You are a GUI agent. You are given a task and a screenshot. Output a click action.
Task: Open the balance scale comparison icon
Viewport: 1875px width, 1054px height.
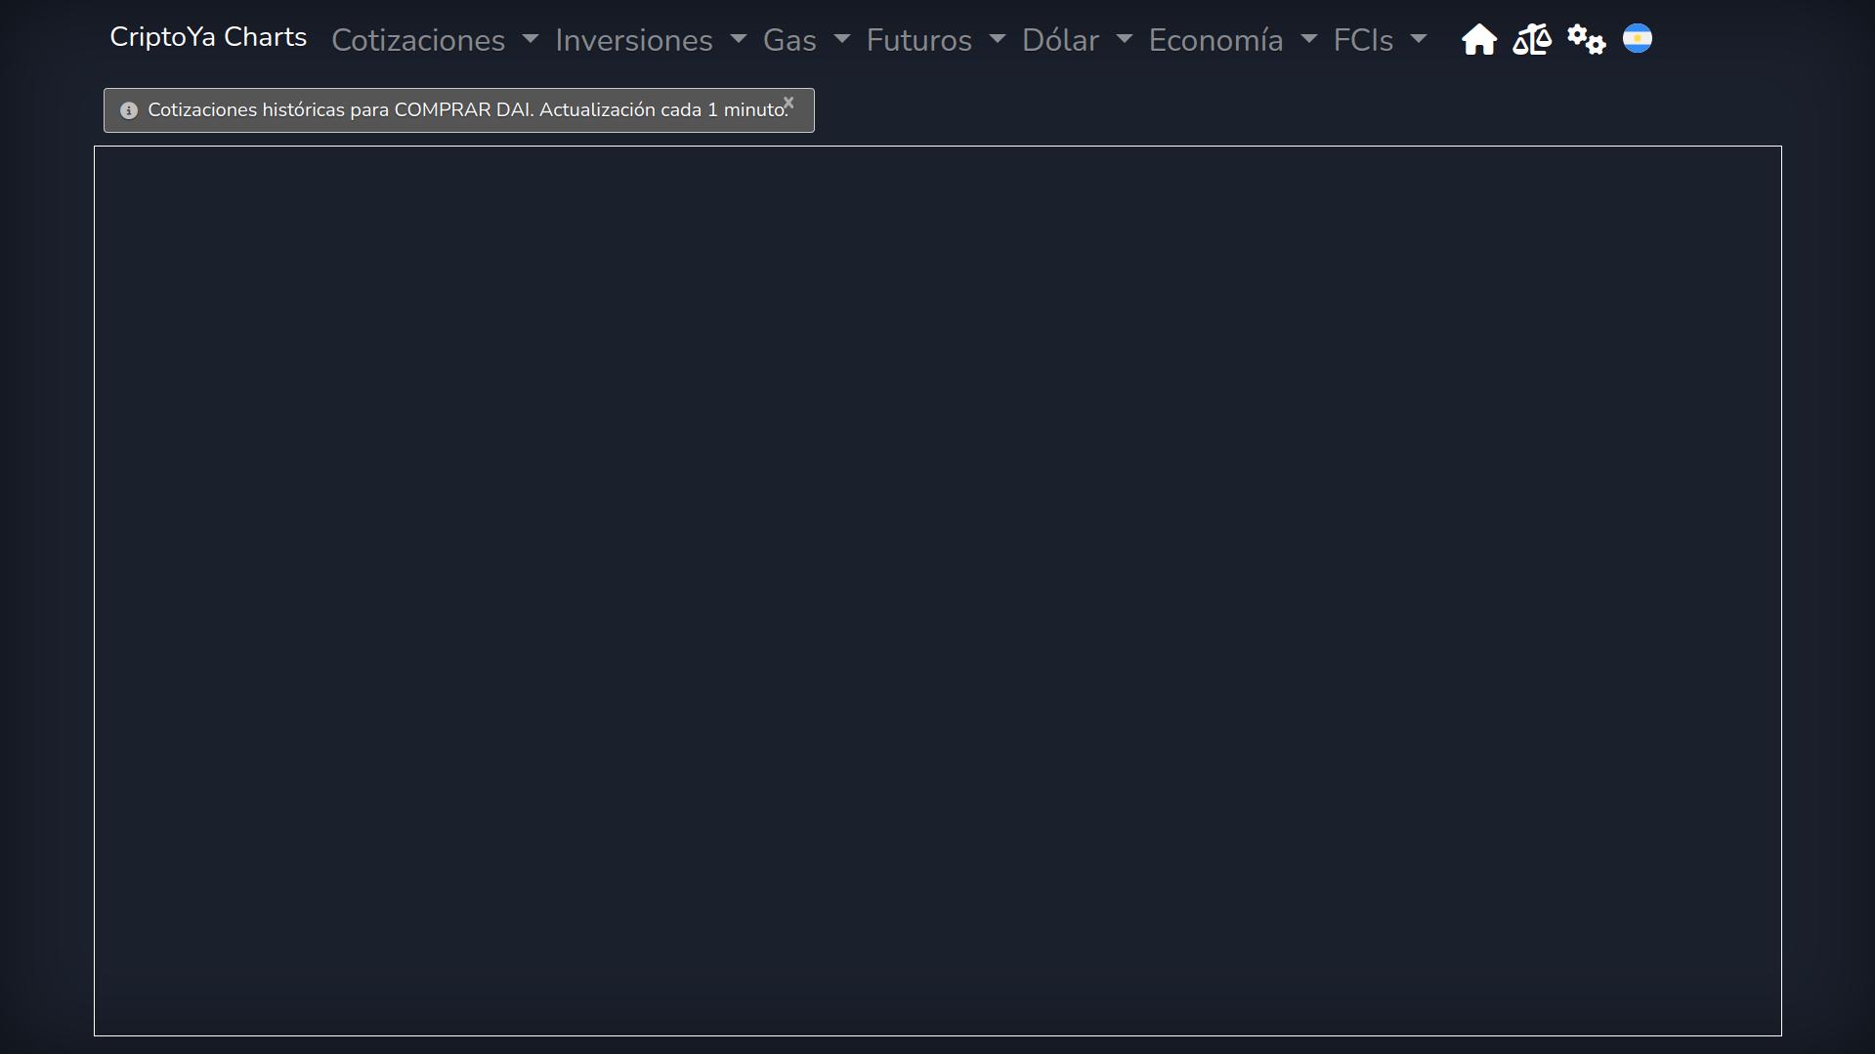[1531, 40]
